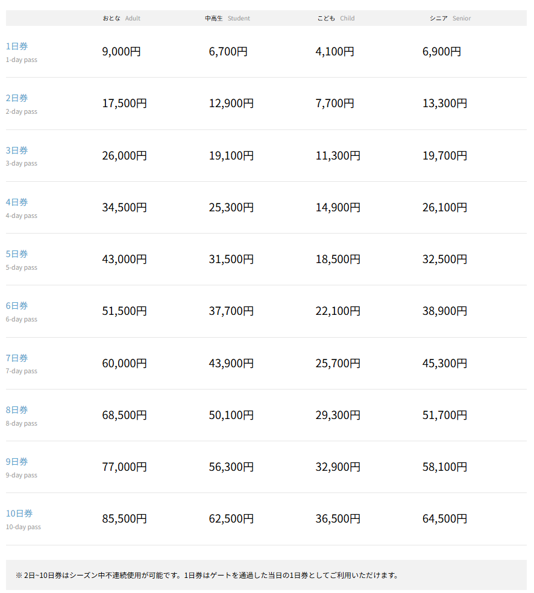The height and width of the screenshot is (593, 534).
Task: Select the シニア Senior column header
Action: (450, 18)
